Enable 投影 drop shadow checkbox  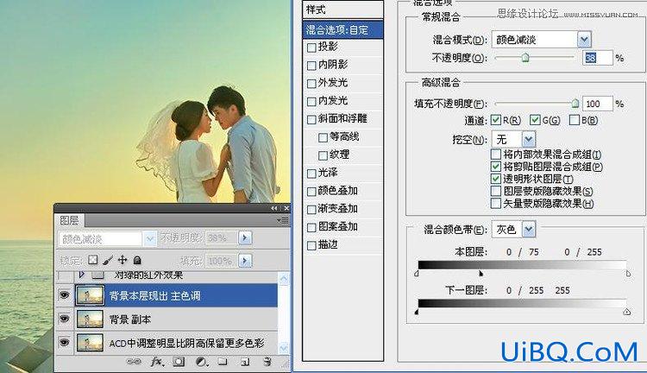pos(311,47)
